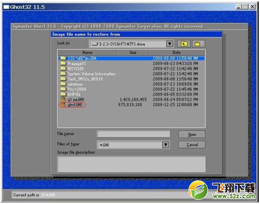The image size is (260, 204).
Task: Click the ghost file icon beside q3 pe.GHO
Action: (63, 99)
